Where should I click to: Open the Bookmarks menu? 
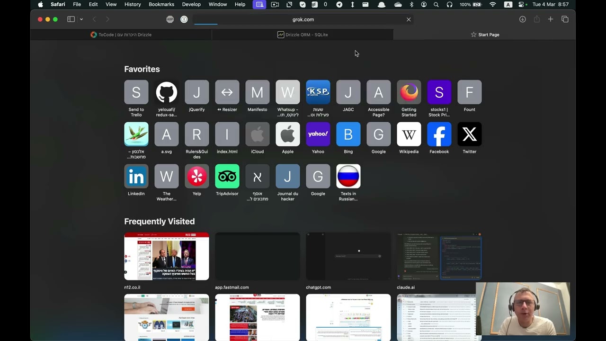pyautogui.click(x=161, y=4)
